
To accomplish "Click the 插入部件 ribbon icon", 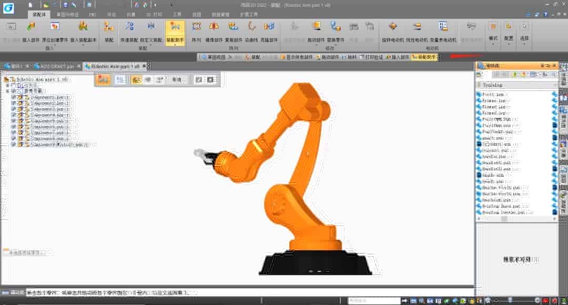I will (x=31, y=26).
